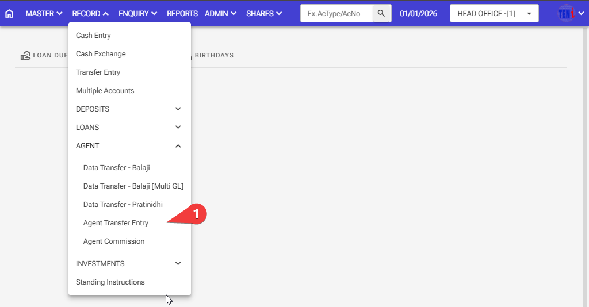Expand the DEPOSITS submenu
The width and height of the screenshot is (589, 307).
(129, 109)
